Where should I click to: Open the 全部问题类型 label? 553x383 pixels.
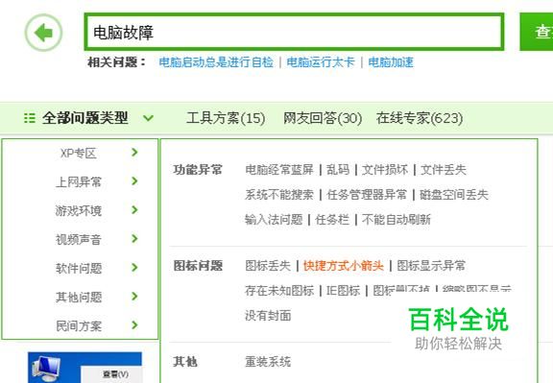point(85,118)
